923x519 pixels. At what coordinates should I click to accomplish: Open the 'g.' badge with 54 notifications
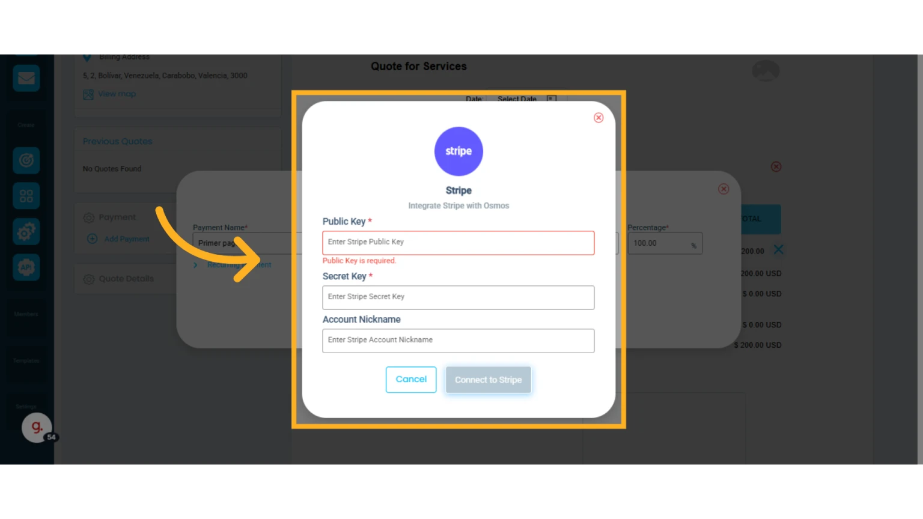tap(37, 428)
